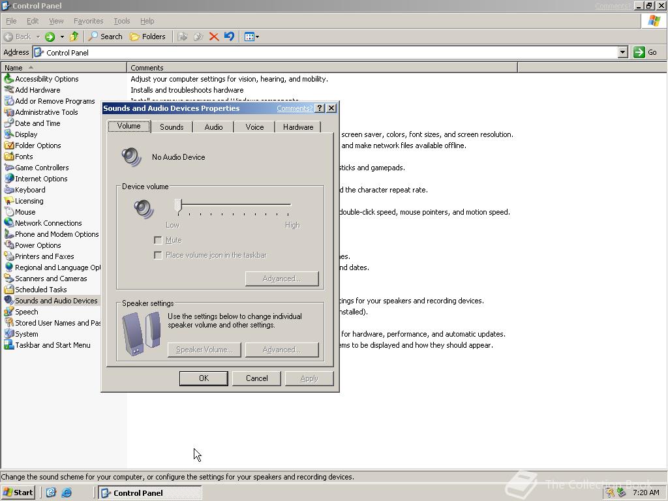Click OK in the Sounds dialog
The image size is (668, 501).
tap(204, 378)
